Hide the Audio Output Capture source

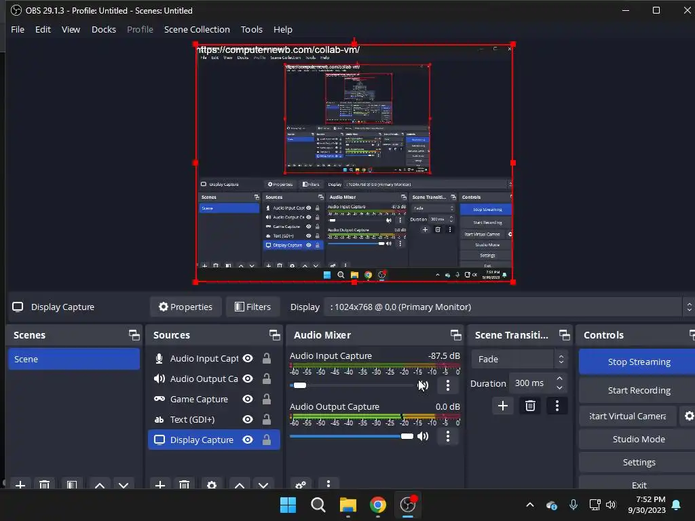pyautogui.click(x=248, y=379)
